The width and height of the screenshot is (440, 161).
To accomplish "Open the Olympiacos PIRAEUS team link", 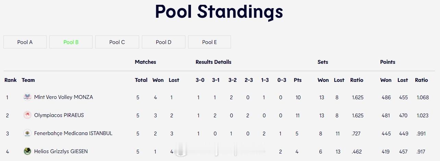I will pyautogui.click(x=59, y=115).
